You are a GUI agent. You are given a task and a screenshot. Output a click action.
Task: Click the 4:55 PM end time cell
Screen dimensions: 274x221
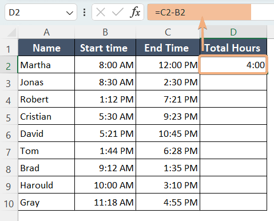coord(168,202)
